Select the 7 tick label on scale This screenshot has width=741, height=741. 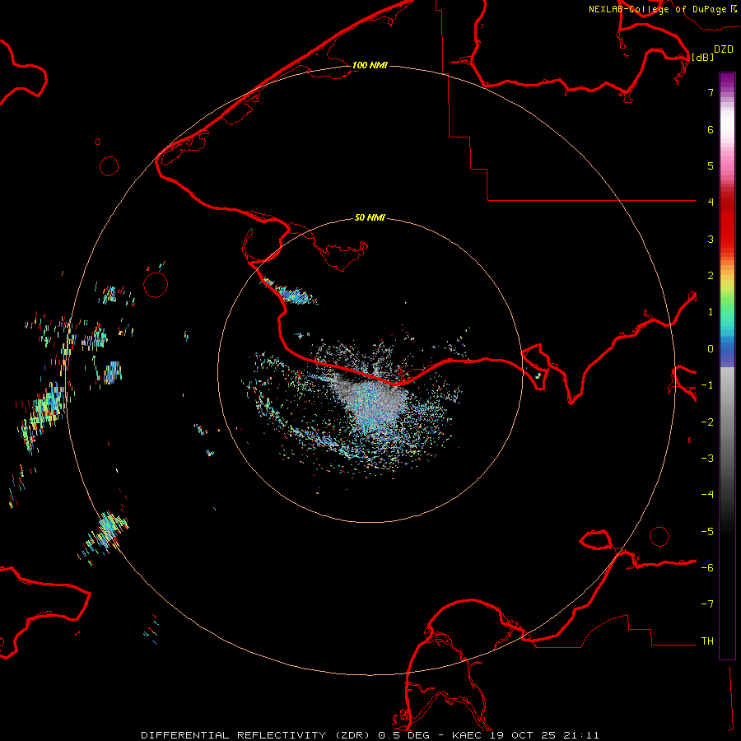pyautogui.click(x=711, y=92)
